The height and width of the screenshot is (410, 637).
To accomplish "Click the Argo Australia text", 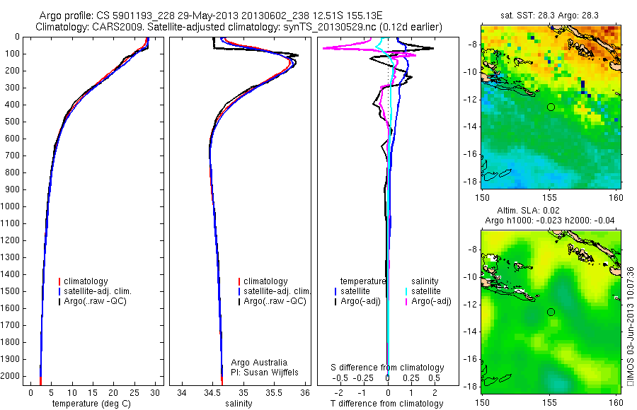I will [x=259, y=363].
